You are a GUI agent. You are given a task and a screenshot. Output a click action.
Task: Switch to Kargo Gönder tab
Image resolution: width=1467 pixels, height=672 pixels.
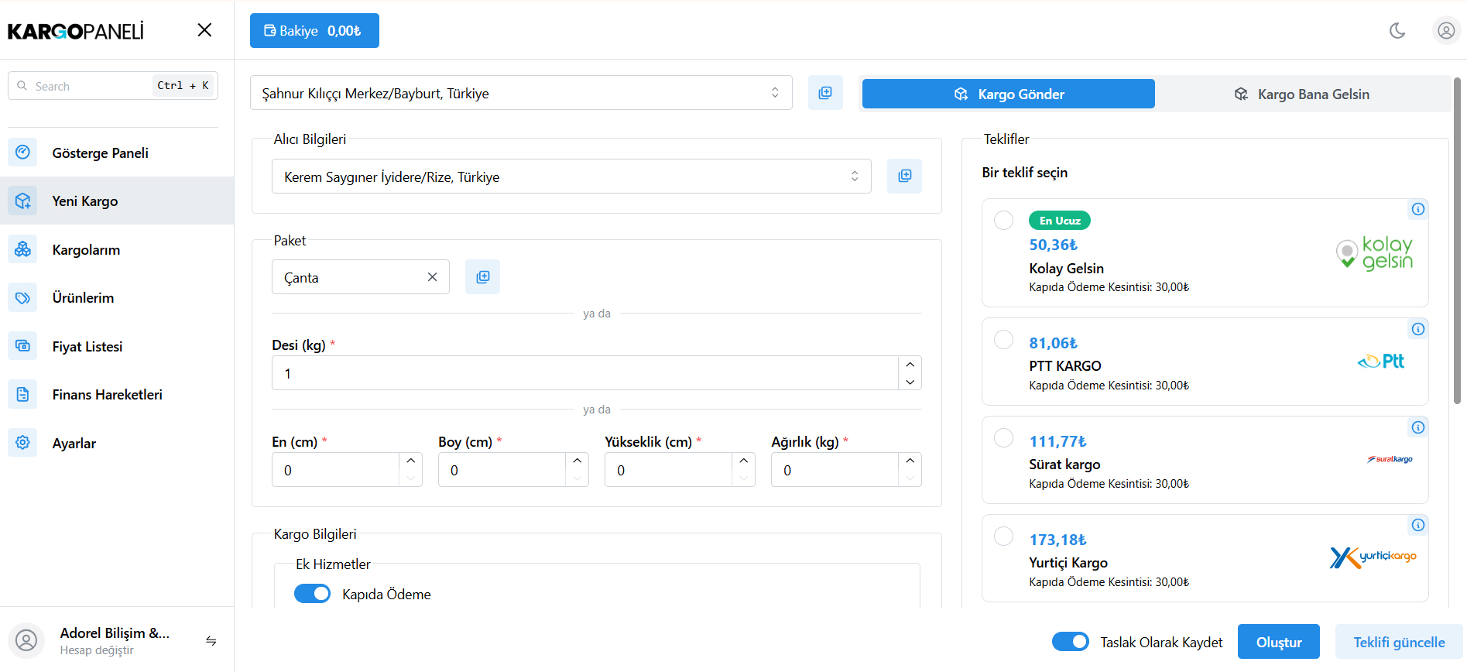1008,94
